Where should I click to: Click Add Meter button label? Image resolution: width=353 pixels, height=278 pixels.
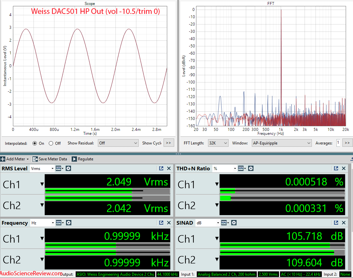[x=16, y=159]
